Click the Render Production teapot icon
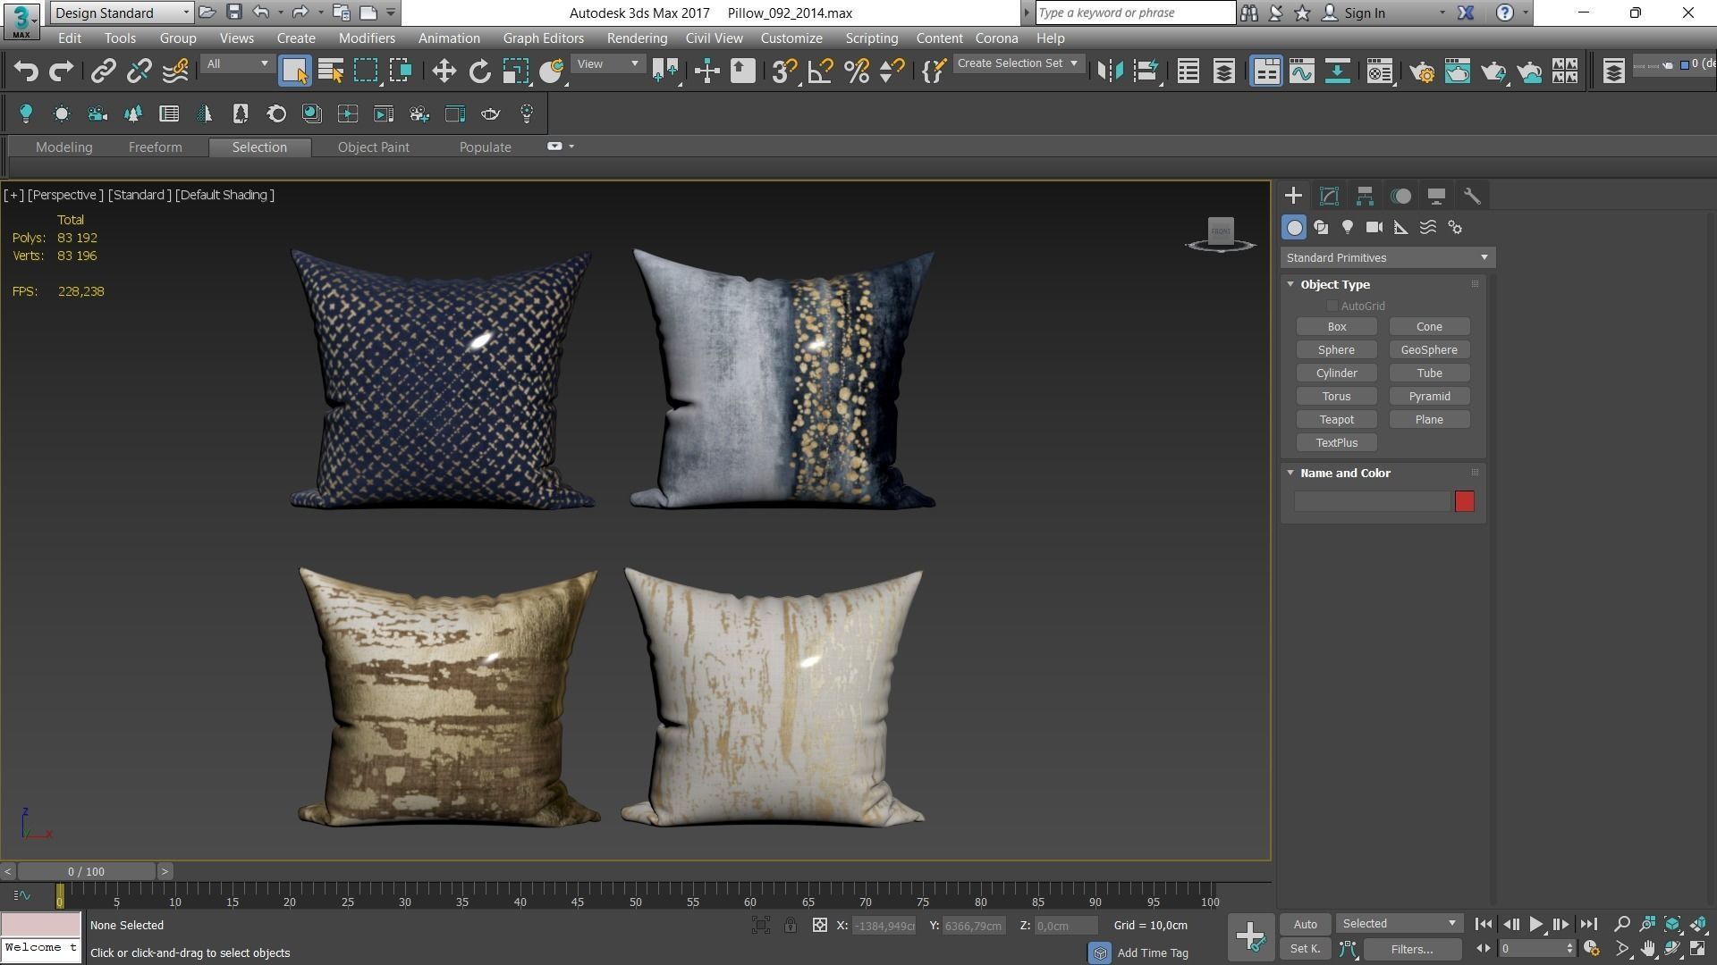Image resolution: width=1717 pixels, height=965 pixels. click(x=1493, y=71)
